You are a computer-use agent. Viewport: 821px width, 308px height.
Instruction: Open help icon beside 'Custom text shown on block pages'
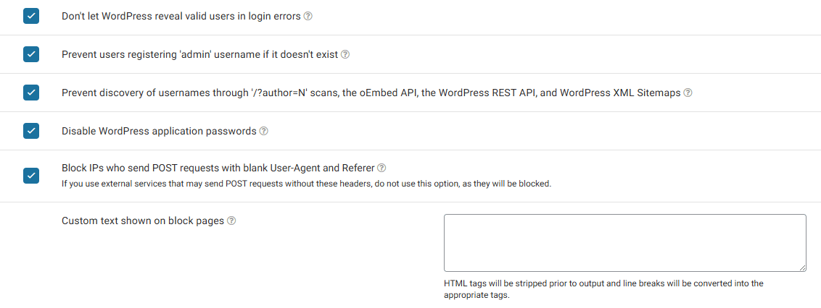231,221
